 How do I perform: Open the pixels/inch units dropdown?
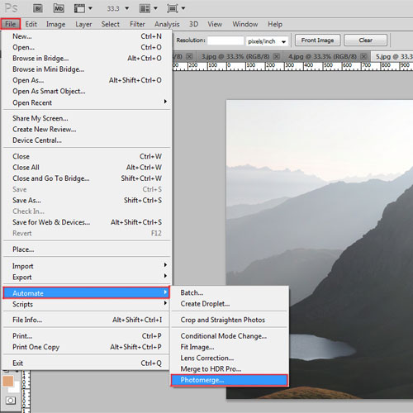point(283,42)
